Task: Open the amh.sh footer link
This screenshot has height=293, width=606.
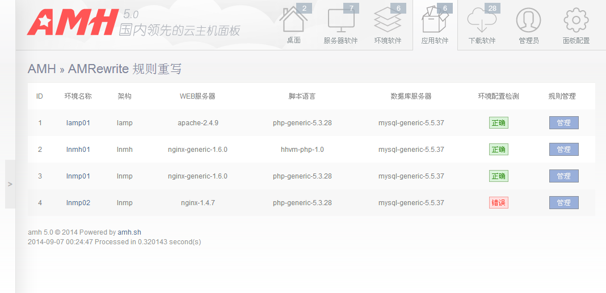Action: (129, 232)
